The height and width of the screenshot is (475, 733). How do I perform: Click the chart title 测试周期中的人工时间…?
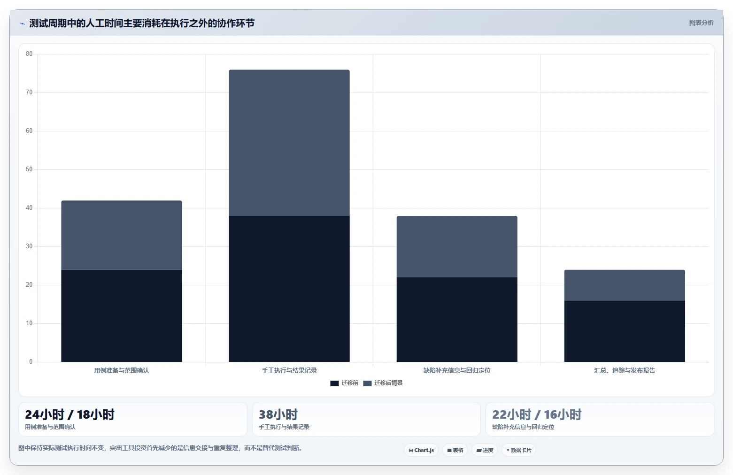[x=142, y=23]
